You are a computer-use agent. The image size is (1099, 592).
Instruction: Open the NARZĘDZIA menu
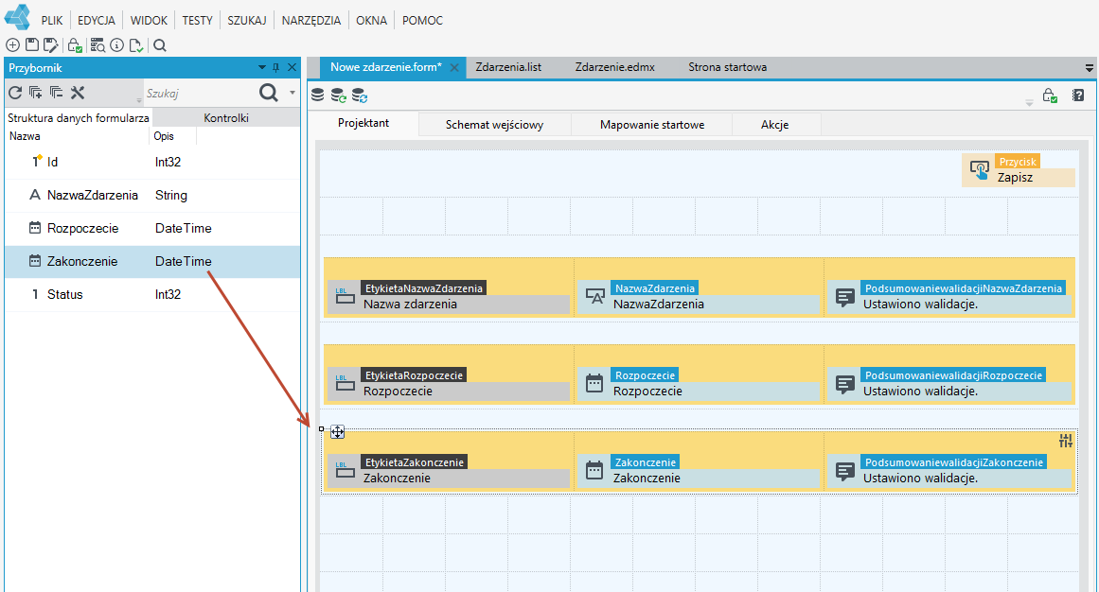pyautogui.click(x=311, y=20)
